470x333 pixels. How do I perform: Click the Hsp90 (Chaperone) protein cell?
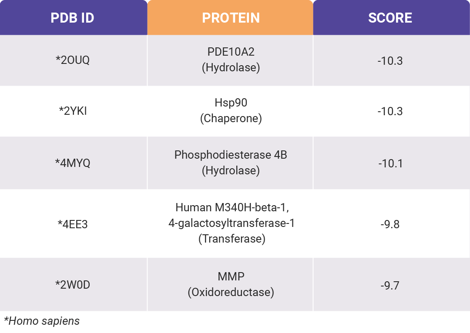pos(230,111)
